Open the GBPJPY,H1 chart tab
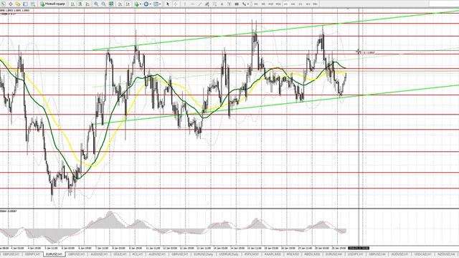The width and height of the screenshot is (459, 258). pyautogui.click(x=32, y=254)
